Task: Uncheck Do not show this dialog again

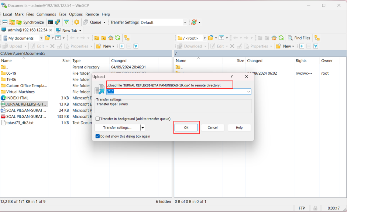Action: [x=98, y=136]
